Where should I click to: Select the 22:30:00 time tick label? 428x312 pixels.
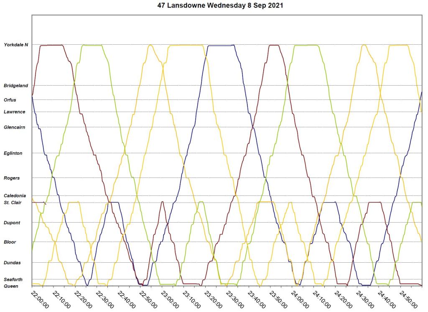pyautogui.click(x=106, y=299)
